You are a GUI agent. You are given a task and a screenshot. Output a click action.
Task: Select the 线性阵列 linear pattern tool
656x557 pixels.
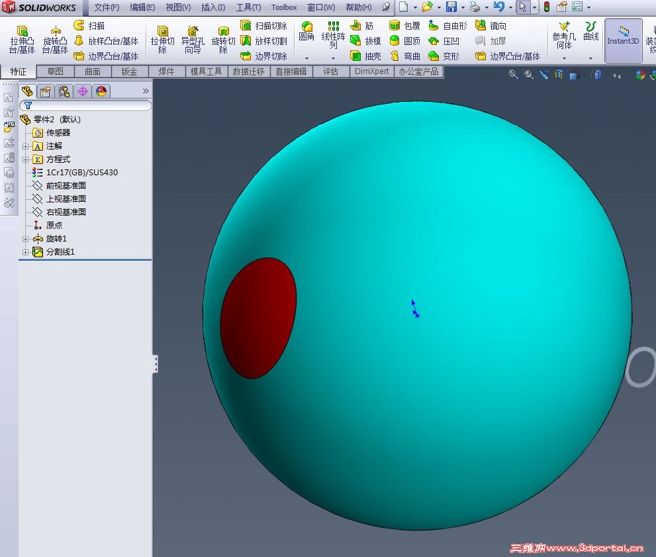(x=333, y=34)
